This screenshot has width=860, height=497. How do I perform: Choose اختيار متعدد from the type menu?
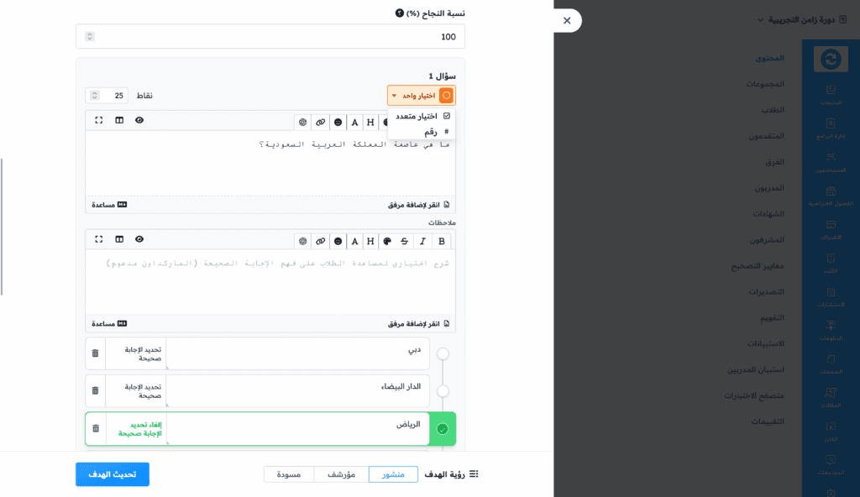click(x=422, y=116)
